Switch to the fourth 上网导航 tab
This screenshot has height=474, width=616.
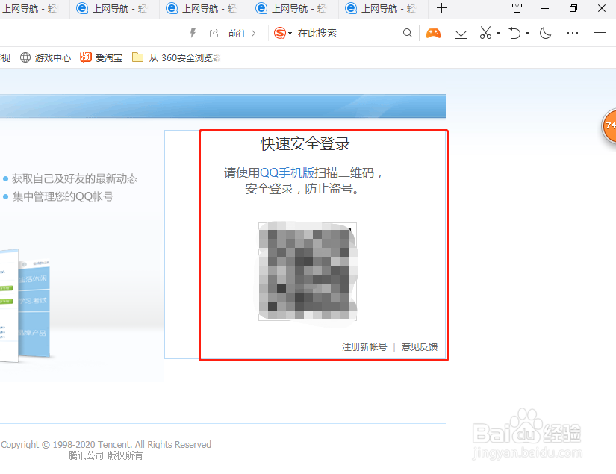(x=294, y=9)
